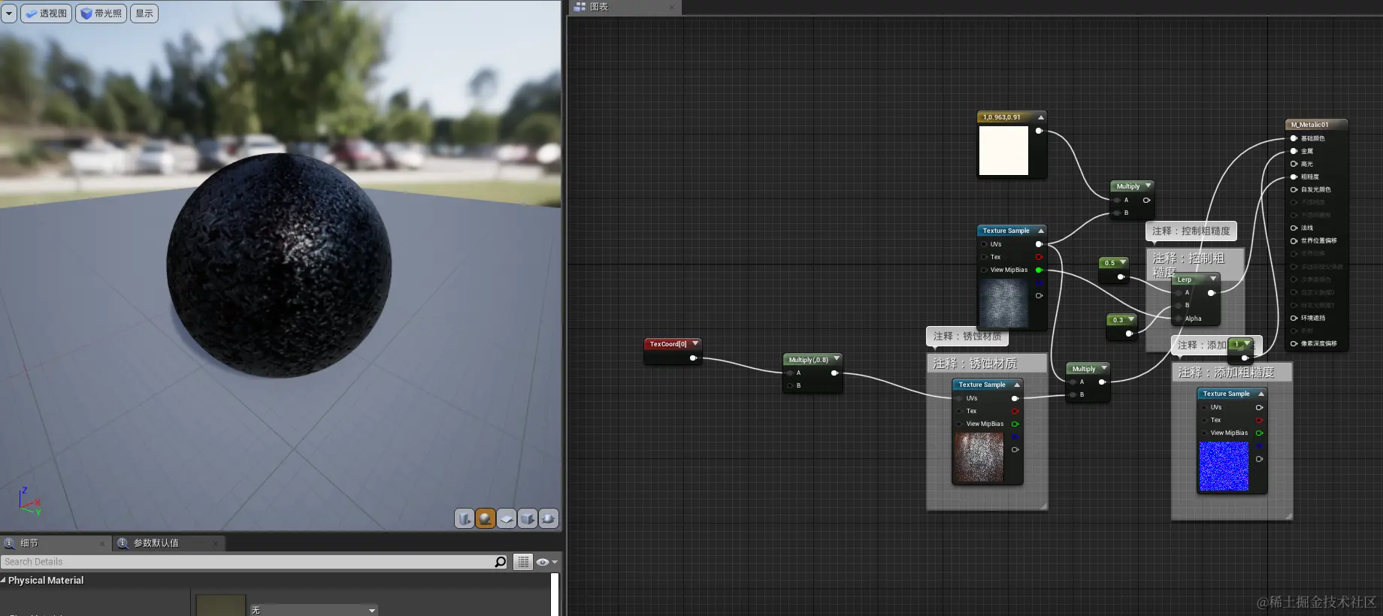Expand the TexCoord[0] node arrow
1383x616 pixels.
pyautogui.click(x=695, y=343)
